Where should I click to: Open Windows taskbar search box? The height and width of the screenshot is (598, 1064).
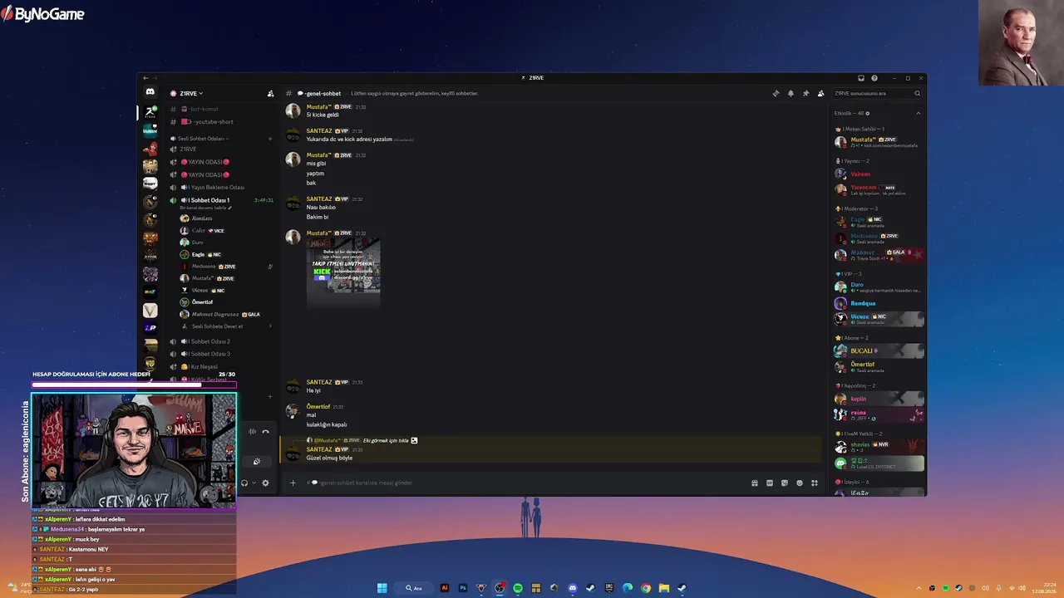[414, 588]
